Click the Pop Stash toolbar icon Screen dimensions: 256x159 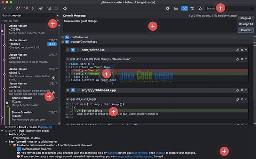[x=56, y=8]
